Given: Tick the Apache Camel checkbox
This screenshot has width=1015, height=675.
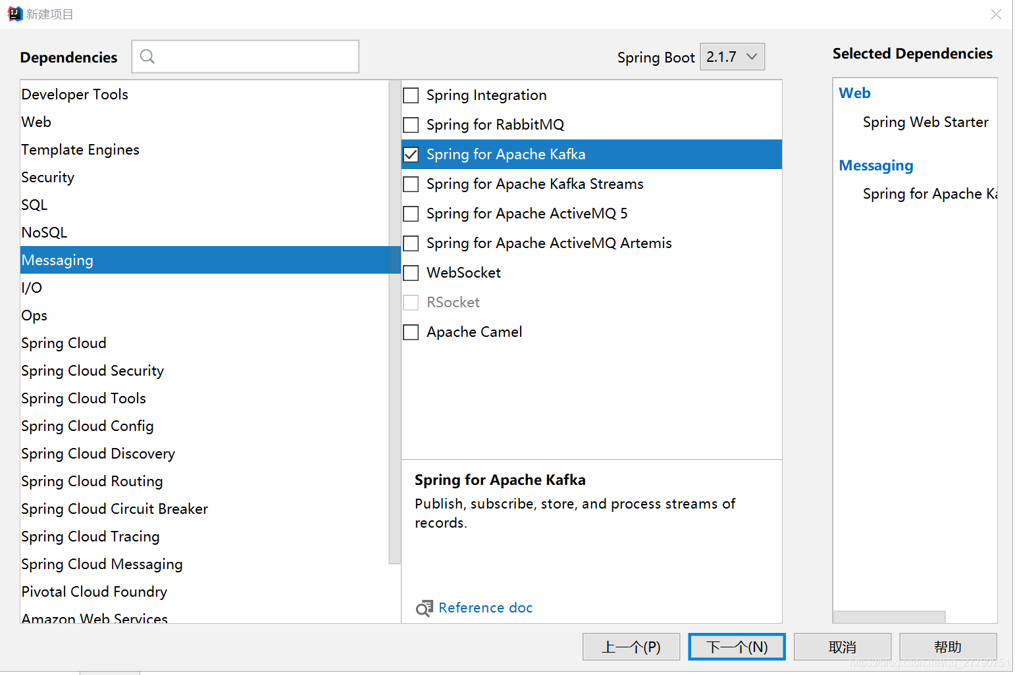Looking at the screenshot, I should [411, 332].
